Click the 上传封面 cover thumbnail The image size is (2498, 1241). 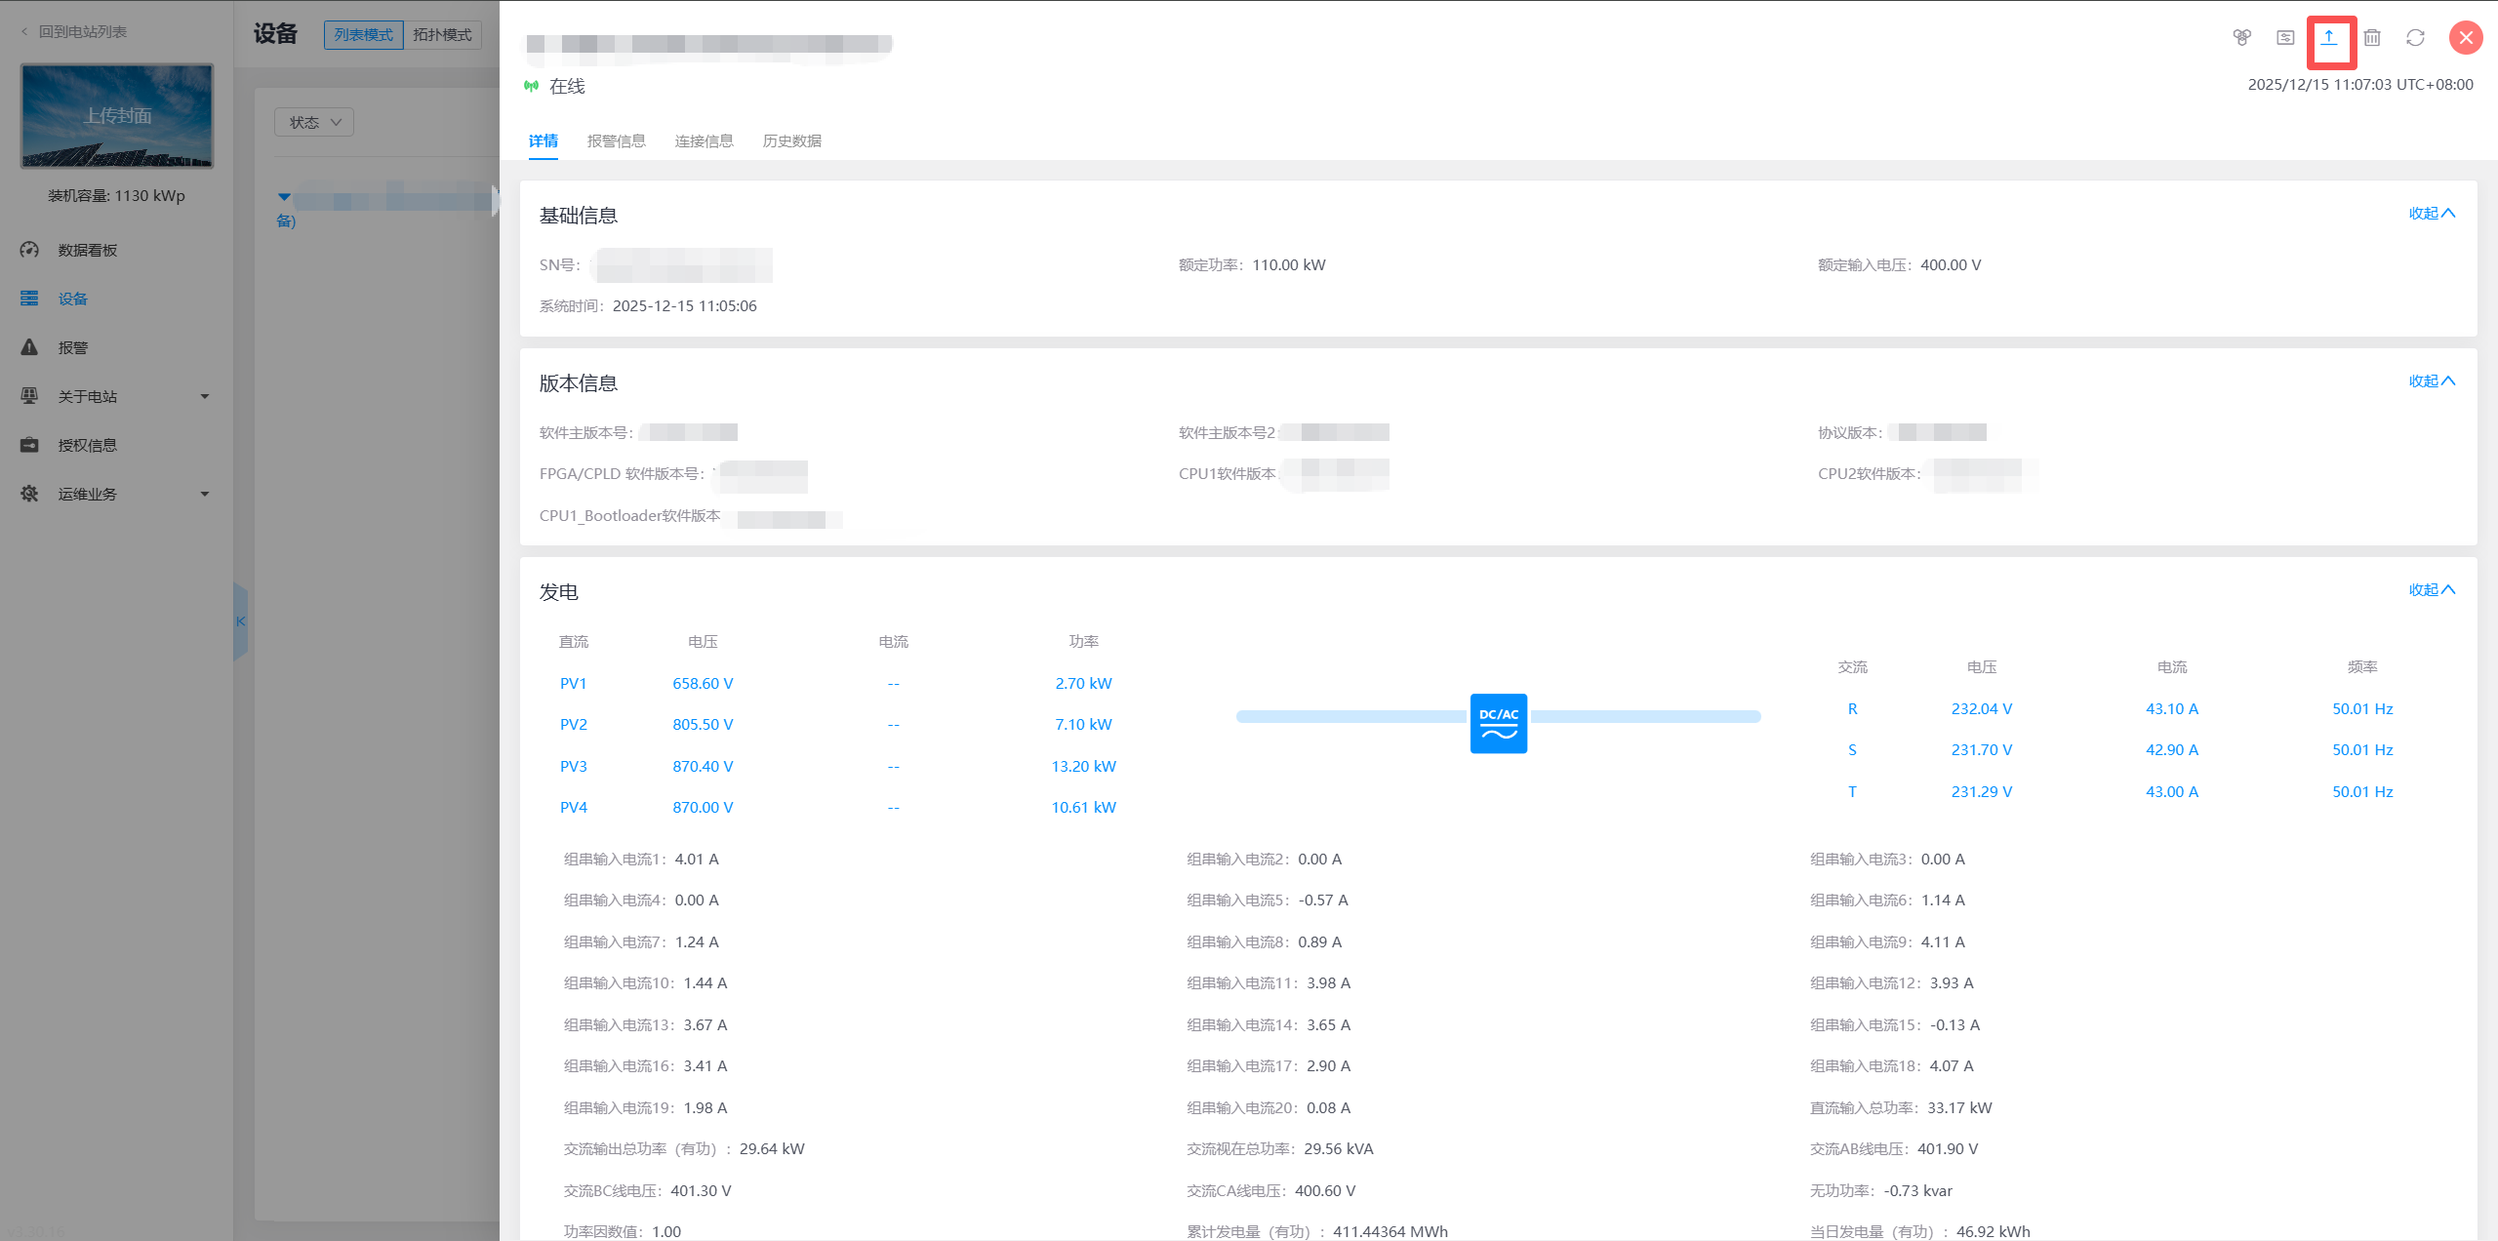117,116
